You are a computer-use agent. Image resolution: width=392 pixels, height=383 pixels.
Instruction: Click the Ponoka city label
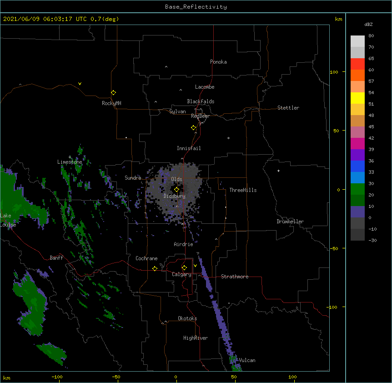coord(218,62)
